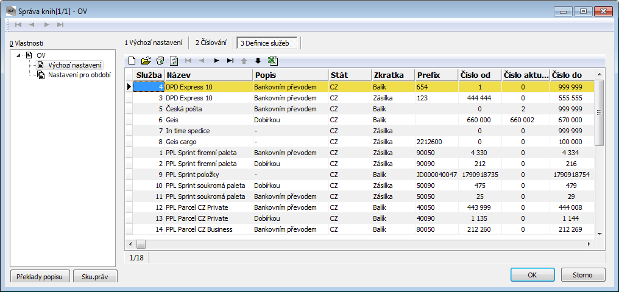Viewport: 619px width, 292px height.
Task: Click the vertical scrollbar down arrow
Action: [599, 234]
